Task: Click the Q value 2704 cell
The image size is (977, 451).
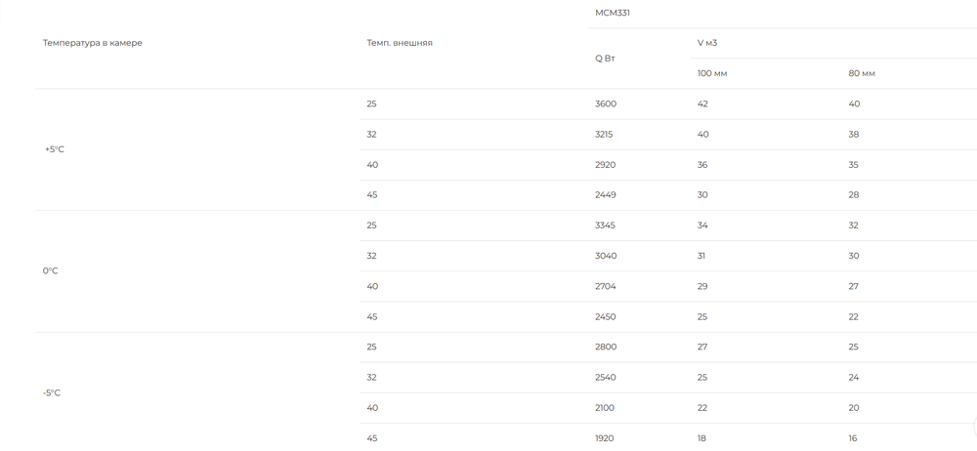Action: click(606, 287)
